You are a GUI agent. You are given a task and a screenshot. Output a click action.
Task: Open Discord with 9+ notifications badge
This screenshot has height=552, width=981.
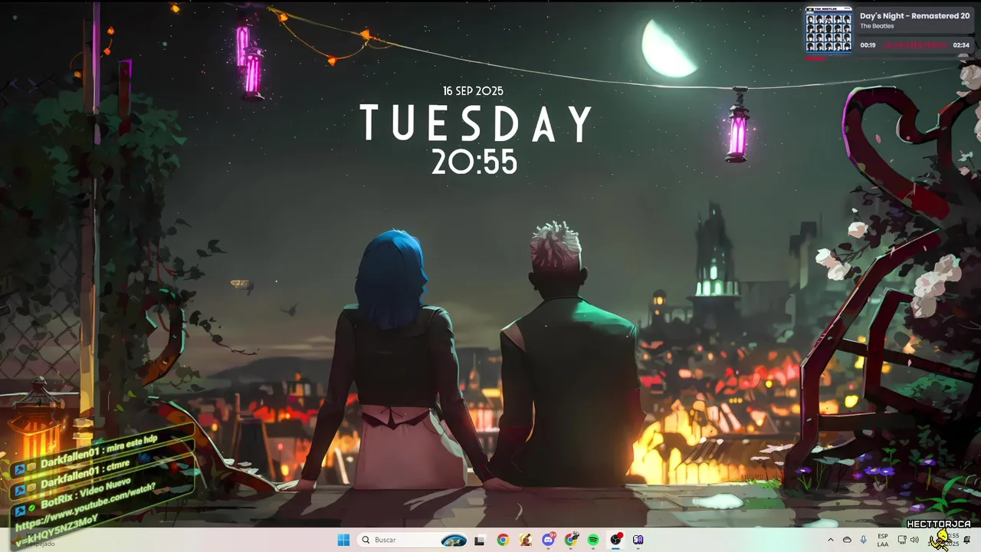[x=548, y=540]
